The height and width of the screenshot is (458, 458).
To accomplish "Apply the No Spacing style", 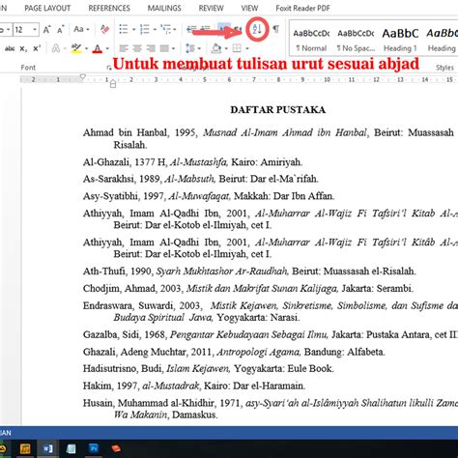I will (x=356, y=40).
